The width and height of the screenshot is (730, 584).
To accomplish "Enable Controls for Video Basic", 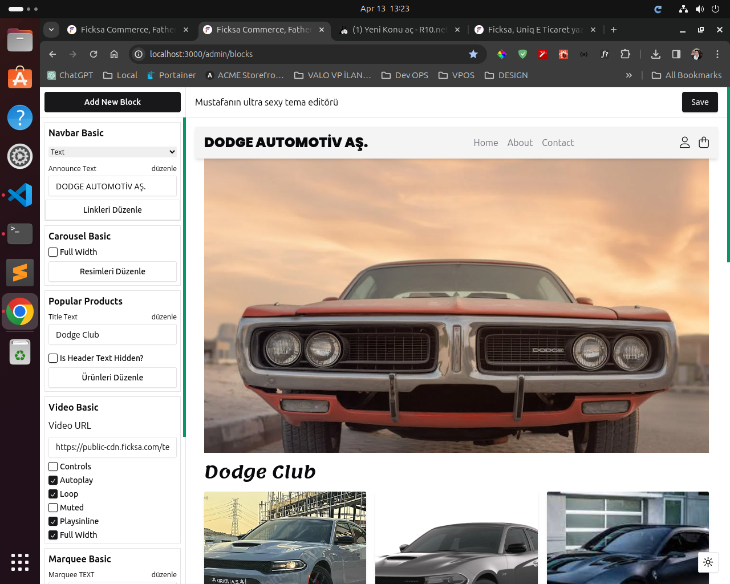I will [x=53, y=467].
